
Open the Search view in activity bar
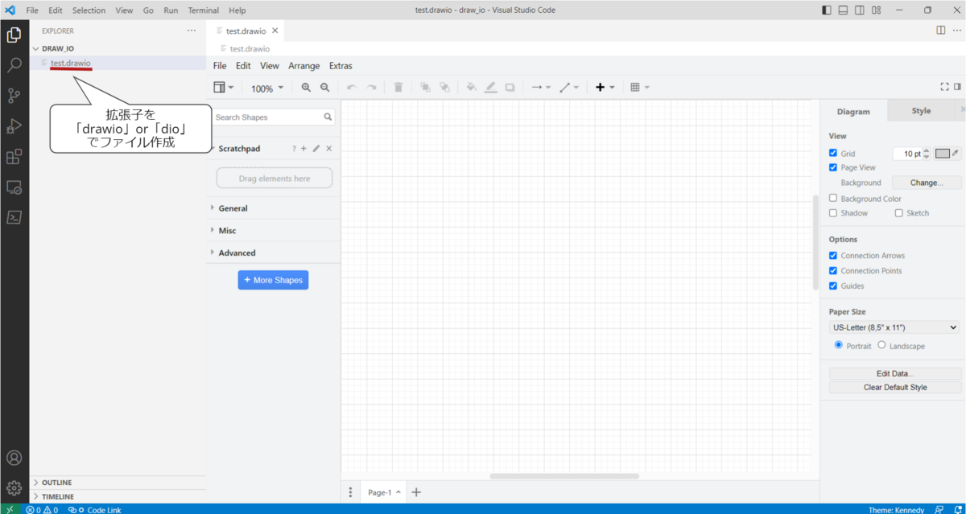click(x=14, y=65)
